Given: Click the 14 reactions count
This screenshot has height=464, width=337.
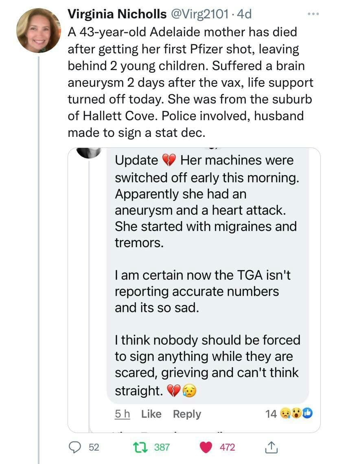Looking at the screenshot, I should (271, 414).
